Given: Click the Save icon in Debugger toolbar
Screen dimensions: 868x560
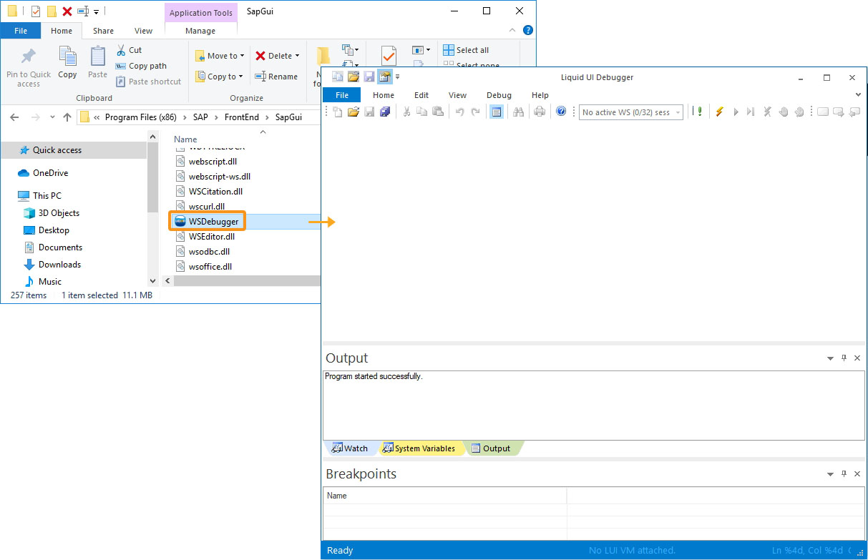Looking at the screenshot, I should 370,112.
